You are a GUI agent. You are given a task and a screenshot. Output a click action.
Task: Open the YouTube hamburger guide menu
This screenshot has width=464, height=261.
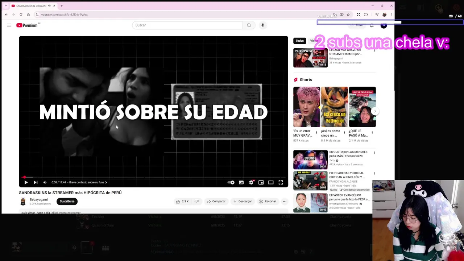[x=9, y=25]
